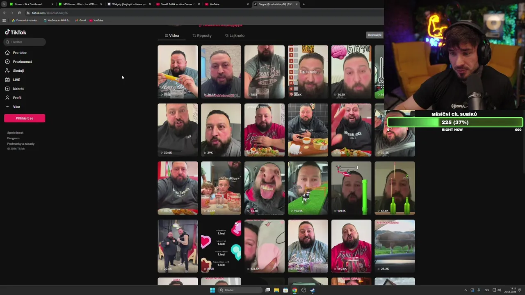The height and width of the screenshot is (295, 525).
Task: Click the Přihlásit se button
Action: point(25,118)
